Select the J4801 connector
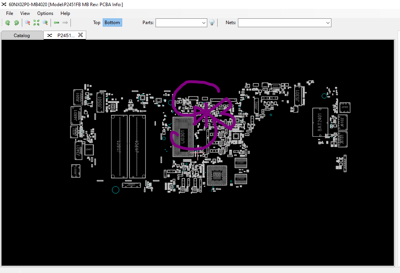 tap(76, 116)
